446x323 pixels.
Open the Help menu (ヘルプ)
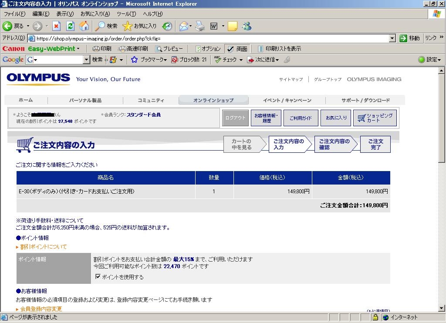coord(153,13)
